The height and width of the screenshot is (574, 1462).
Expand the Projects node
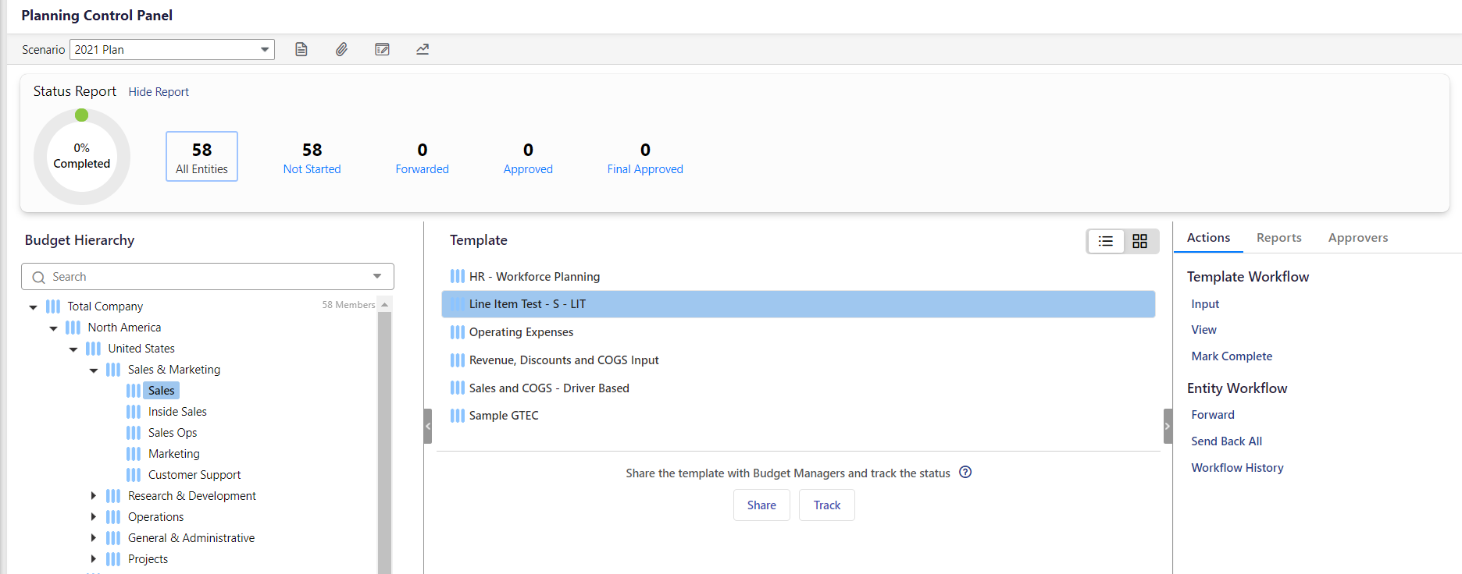click(94, 559)
